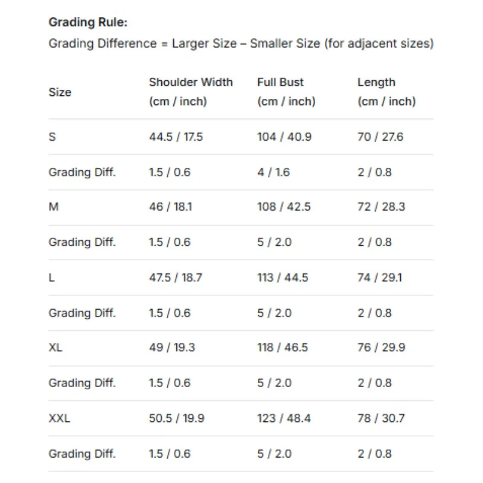Click the L size row label
483x483 pixels.
tap(52, 278)
